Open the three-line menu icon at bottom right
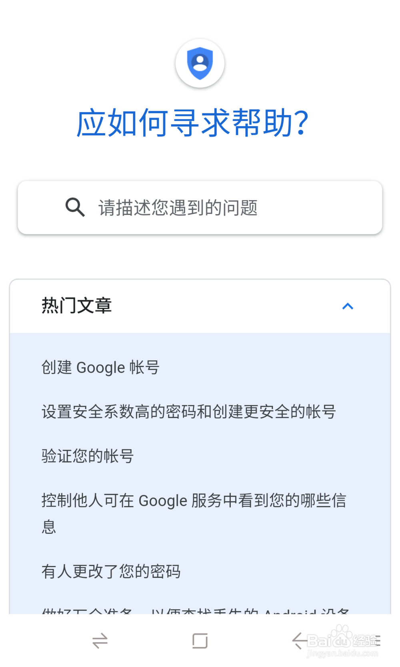The width and height of the screenshot is (400, 667). coord(378,641)
